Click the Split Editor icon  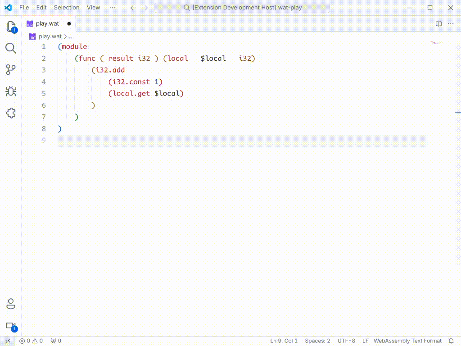coord(438,24)
